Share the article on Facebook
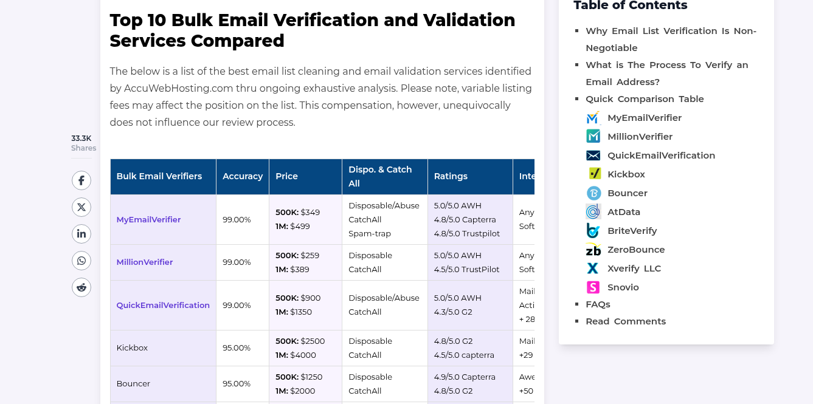 (81, 180)
